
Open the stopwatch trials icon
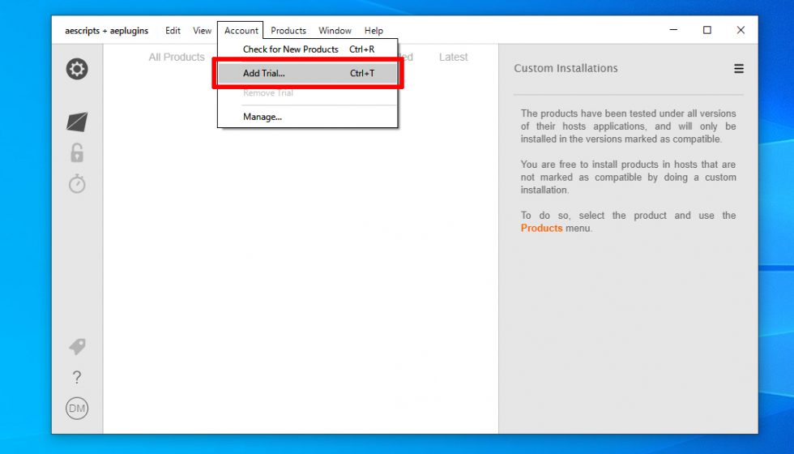click(77, 184)
